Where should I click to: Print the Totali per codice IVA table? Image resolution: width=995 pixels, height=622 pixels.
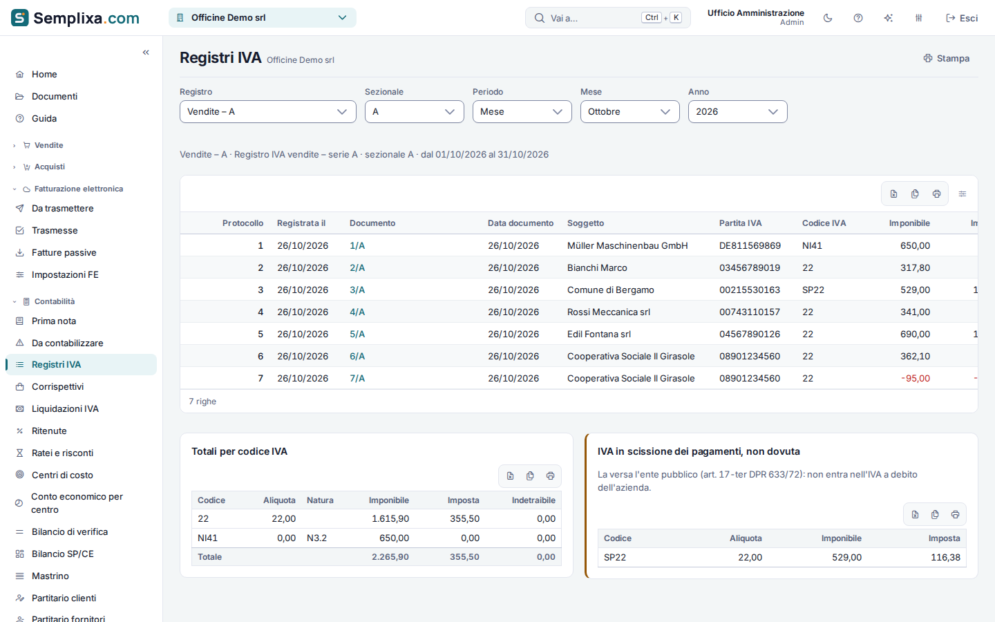[550, 476]
